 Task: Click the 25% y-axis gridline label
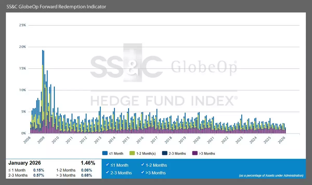pyautogui.click(x=22, y=25)
